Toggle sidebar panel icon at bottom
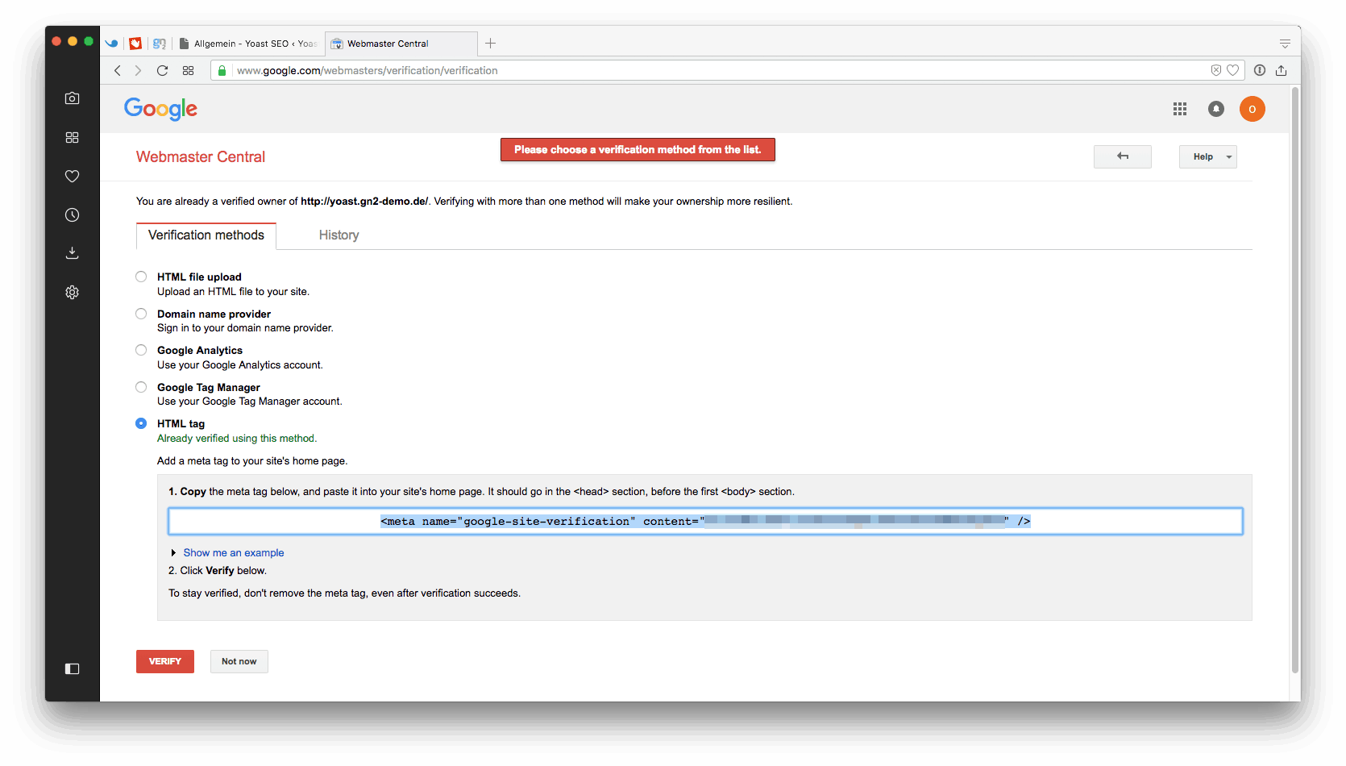This screenshot has height=766, width=1346. [72, 668]
